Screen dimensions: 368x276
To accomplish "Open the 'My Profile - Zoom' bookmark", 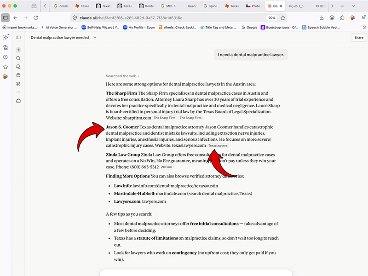I will [139, 28].
